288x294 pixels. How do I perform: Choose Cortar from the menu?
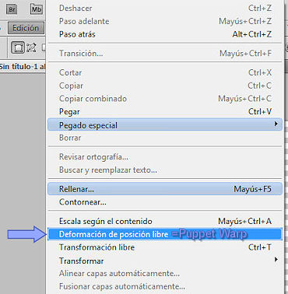[x=165, y=72]
